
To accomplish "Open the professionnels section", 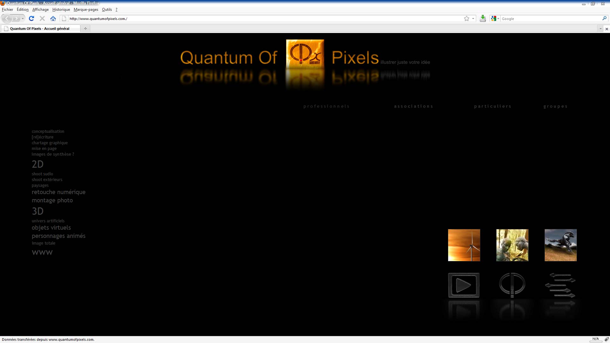I will 326,106.
